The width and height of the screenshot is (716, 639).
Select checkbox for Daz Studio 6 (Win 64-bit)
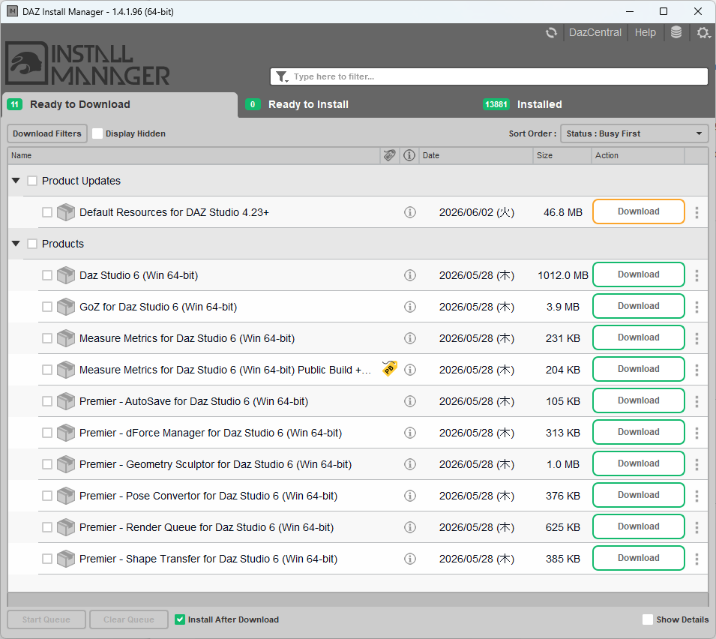pos(47,275)
